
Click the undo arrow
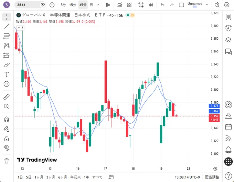tap(162, 5)
